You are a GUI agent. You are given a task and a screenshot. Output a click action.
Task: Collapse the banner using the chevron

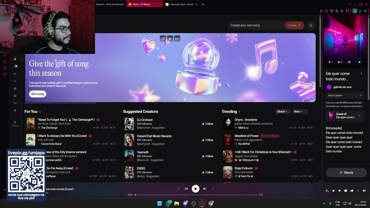tap(308, 40)
